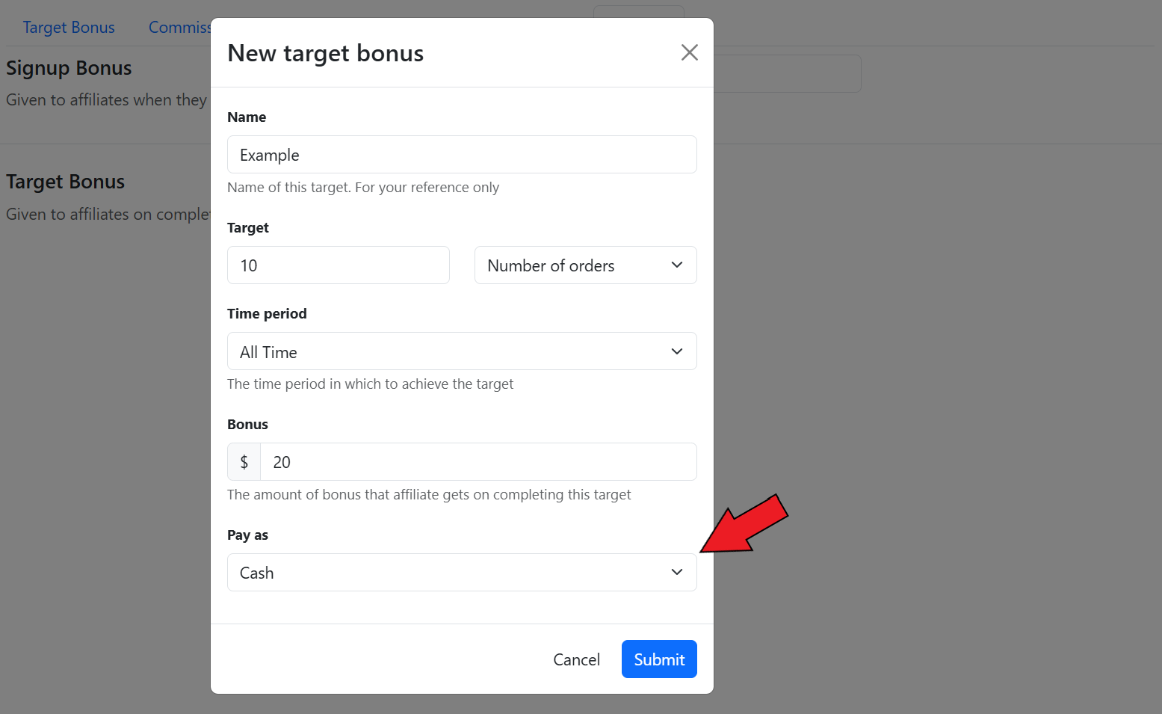1162x714 pixels.
Task: Click the Signup Bonus section heading
Action: (x=69, y=68)
